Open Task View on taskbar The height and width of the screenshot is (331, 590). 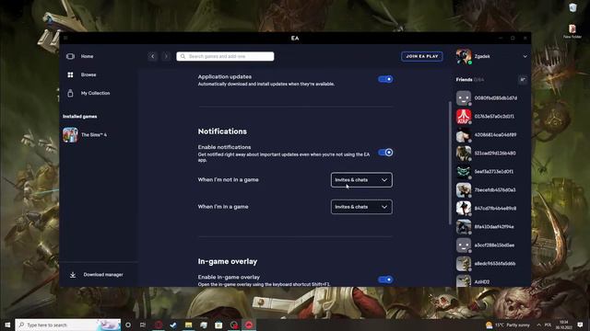pyautogui.click(x=143, y=325)
